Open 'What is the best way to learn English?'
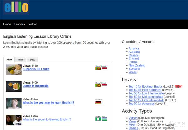Screen dimensions: 188x130 pyautogui.click(x=48, y=103)
